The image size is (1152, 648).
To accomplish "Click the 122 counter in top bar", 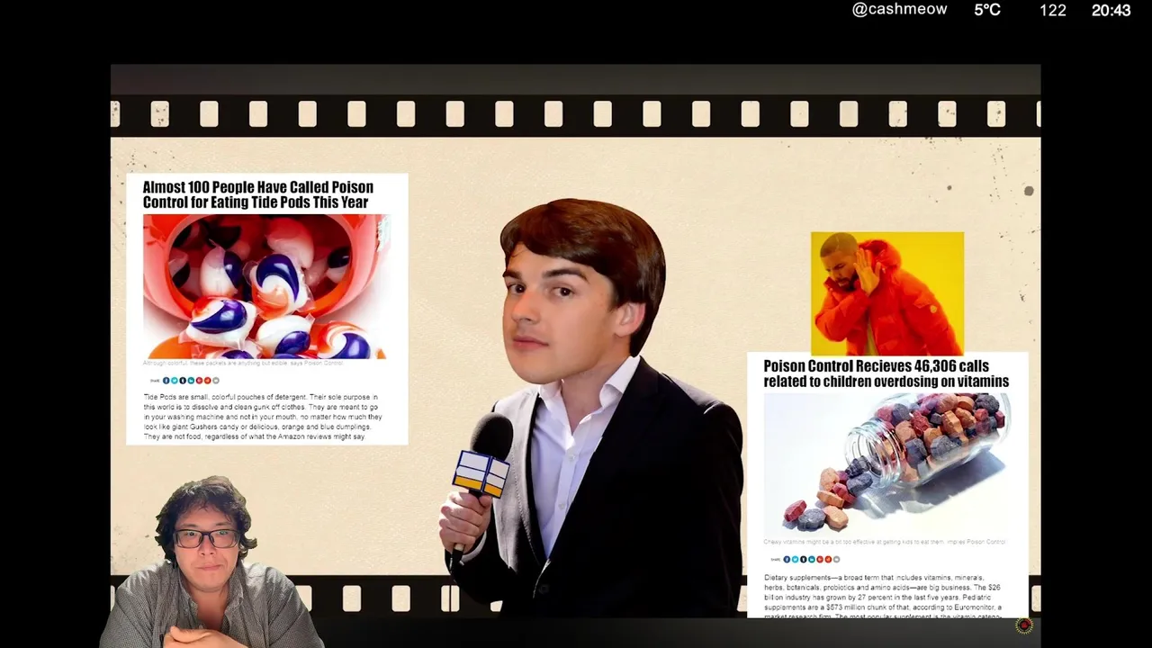I will pyautogui.click(x=1053, y=11).
